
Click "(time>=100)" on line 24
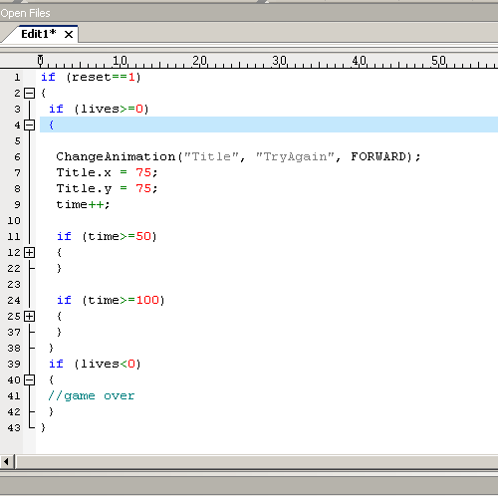coord(124,300)
